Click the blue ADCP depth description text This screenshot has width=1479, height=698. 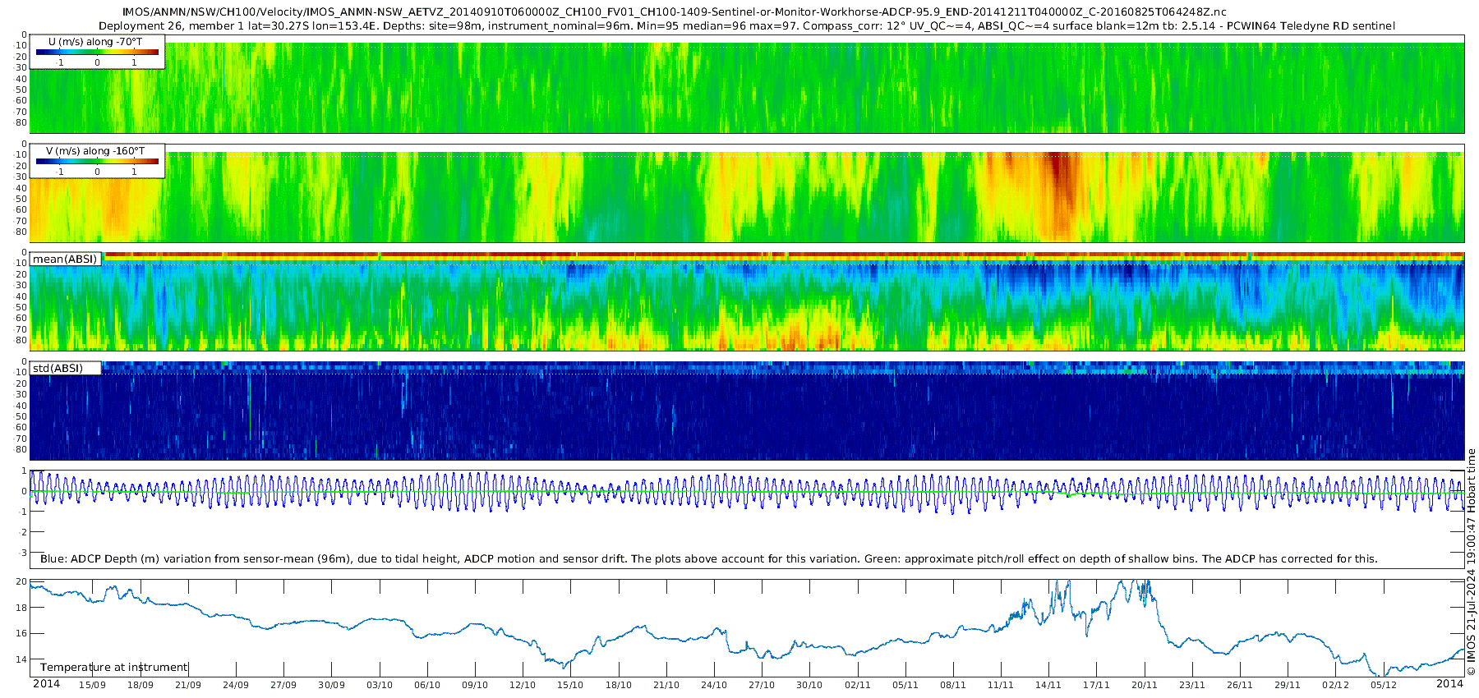tap(708, 558)
